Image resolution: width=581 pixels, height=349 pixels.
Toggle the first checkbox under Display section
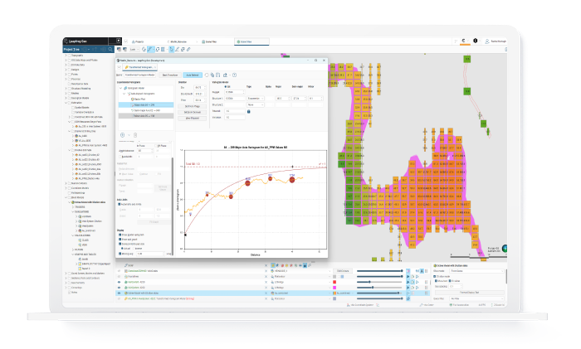tap(120, 235)
